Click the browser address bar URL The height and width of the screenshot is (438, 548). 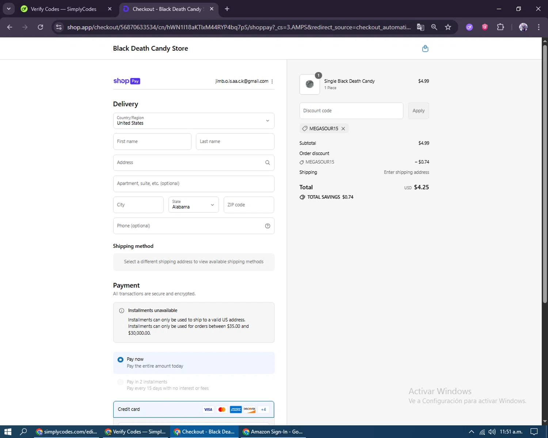tap(239, 27)
